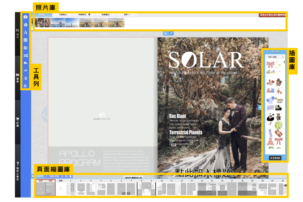Click the empty photo placeholder on left page
Image resolution: width=303 pixels, height=202 pixels.
[102, 116]
